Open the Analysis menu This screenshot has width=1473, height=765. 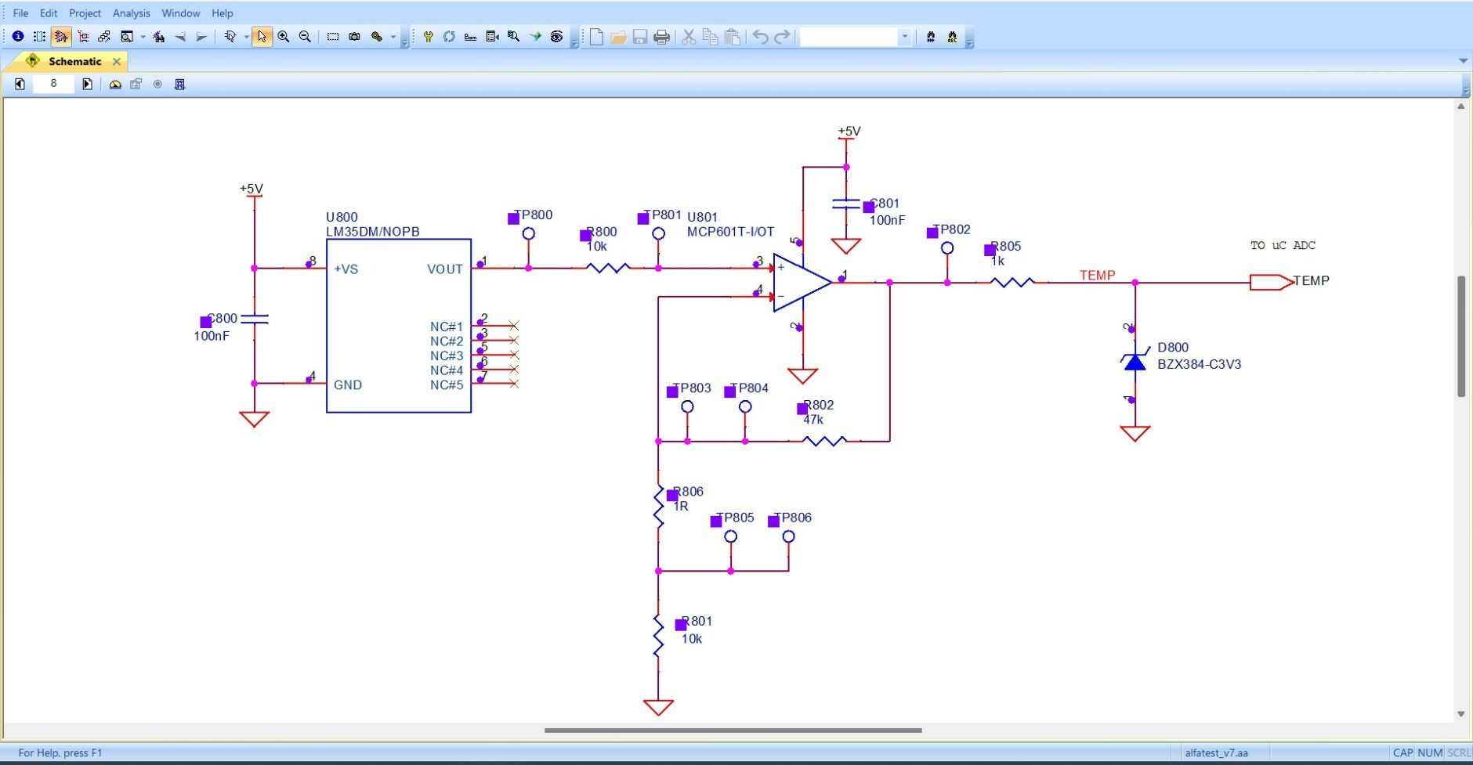pos(131,13)
